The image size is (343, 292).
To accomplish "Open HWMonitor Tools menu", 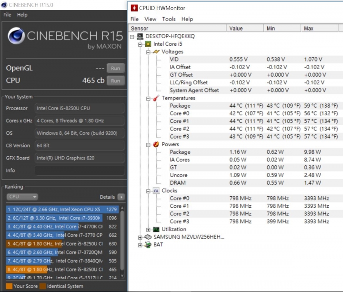I will [x=169, y=19].
